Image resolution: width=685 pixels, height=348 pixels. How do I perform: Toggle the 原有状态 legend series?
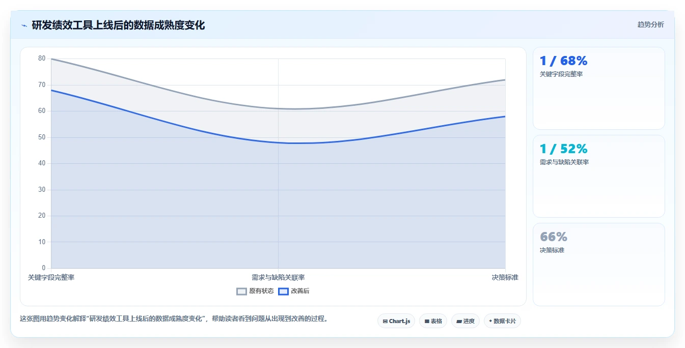(x=255, y=291)
